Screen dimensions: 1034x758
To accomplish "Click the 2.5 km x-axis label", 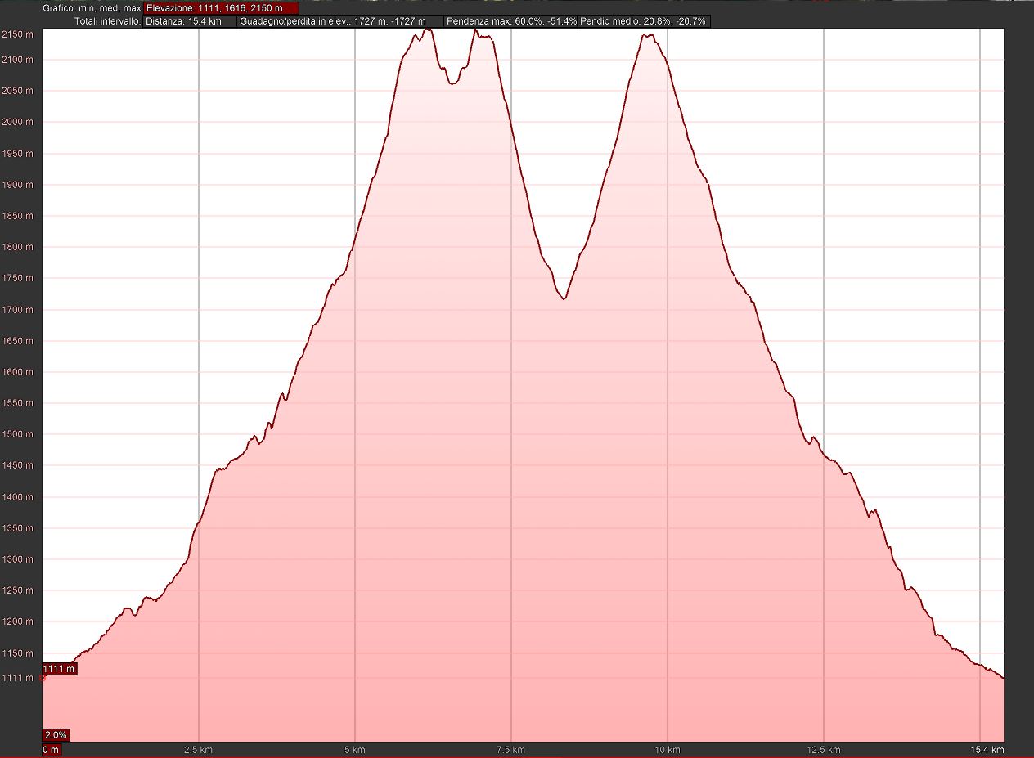I will coord(199,750).
